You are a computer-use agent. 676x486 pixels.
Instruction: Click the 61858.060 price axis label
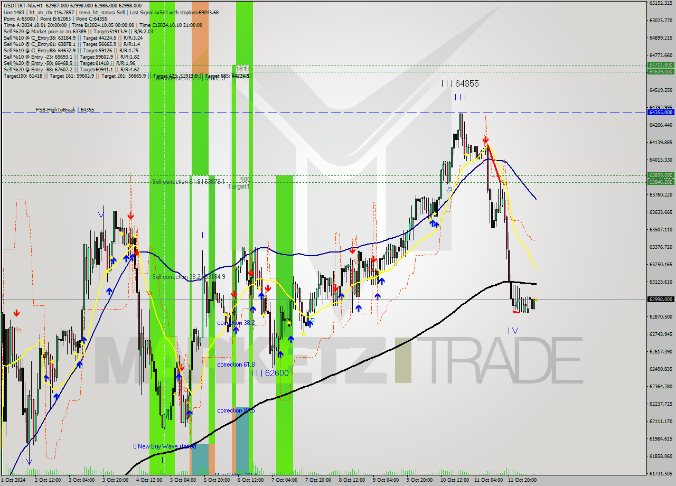pos(661,456)
